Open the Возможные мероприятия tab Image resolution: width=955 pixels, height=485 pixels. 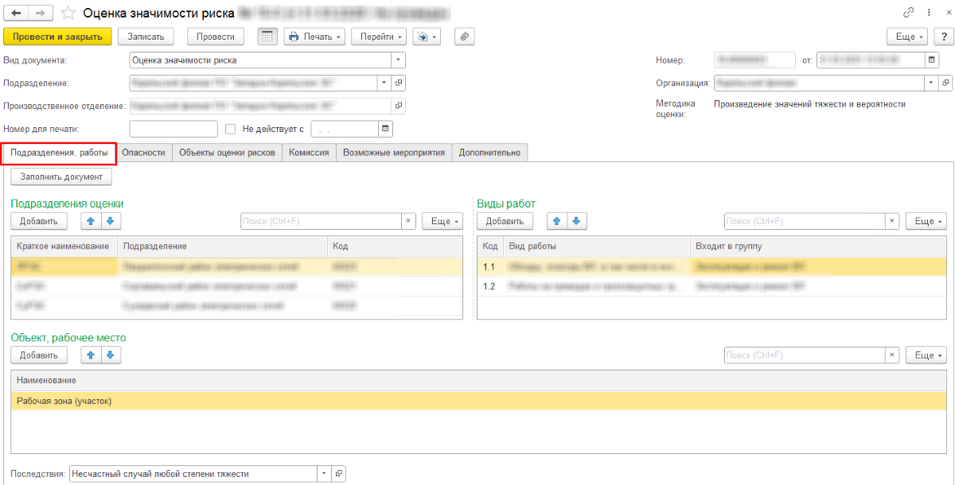pos(394,153)
